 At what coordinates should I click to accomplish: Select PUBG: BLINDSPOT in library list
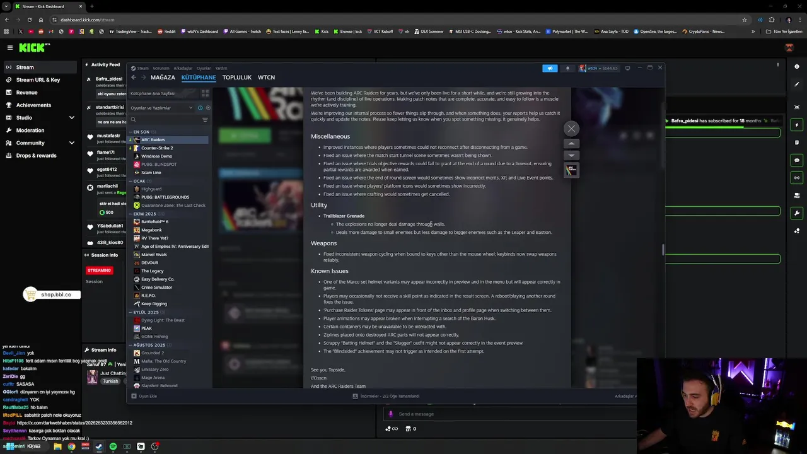[168, 165]
